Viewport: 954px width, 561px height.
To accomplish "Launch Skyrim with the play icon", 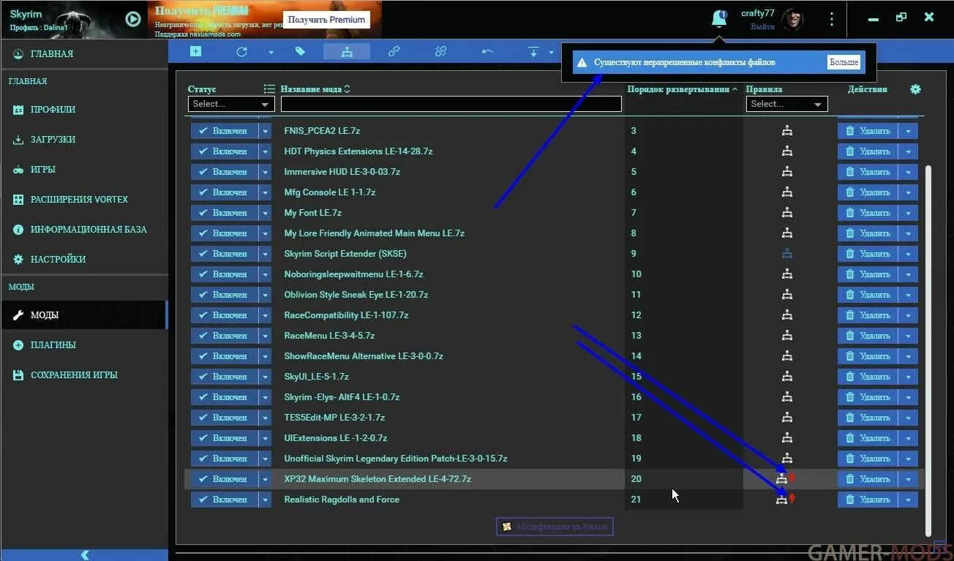I will coord(132,19).
